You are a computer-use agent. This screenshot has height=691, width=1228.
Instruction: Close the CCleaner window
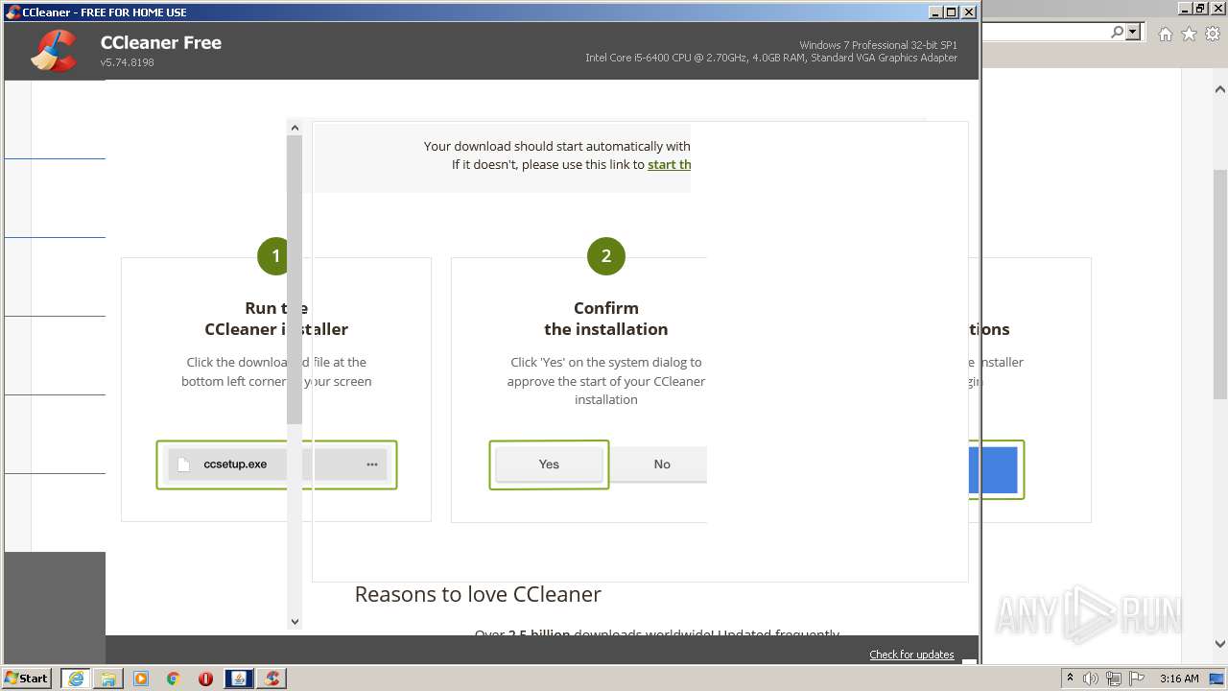click(969, 12)
